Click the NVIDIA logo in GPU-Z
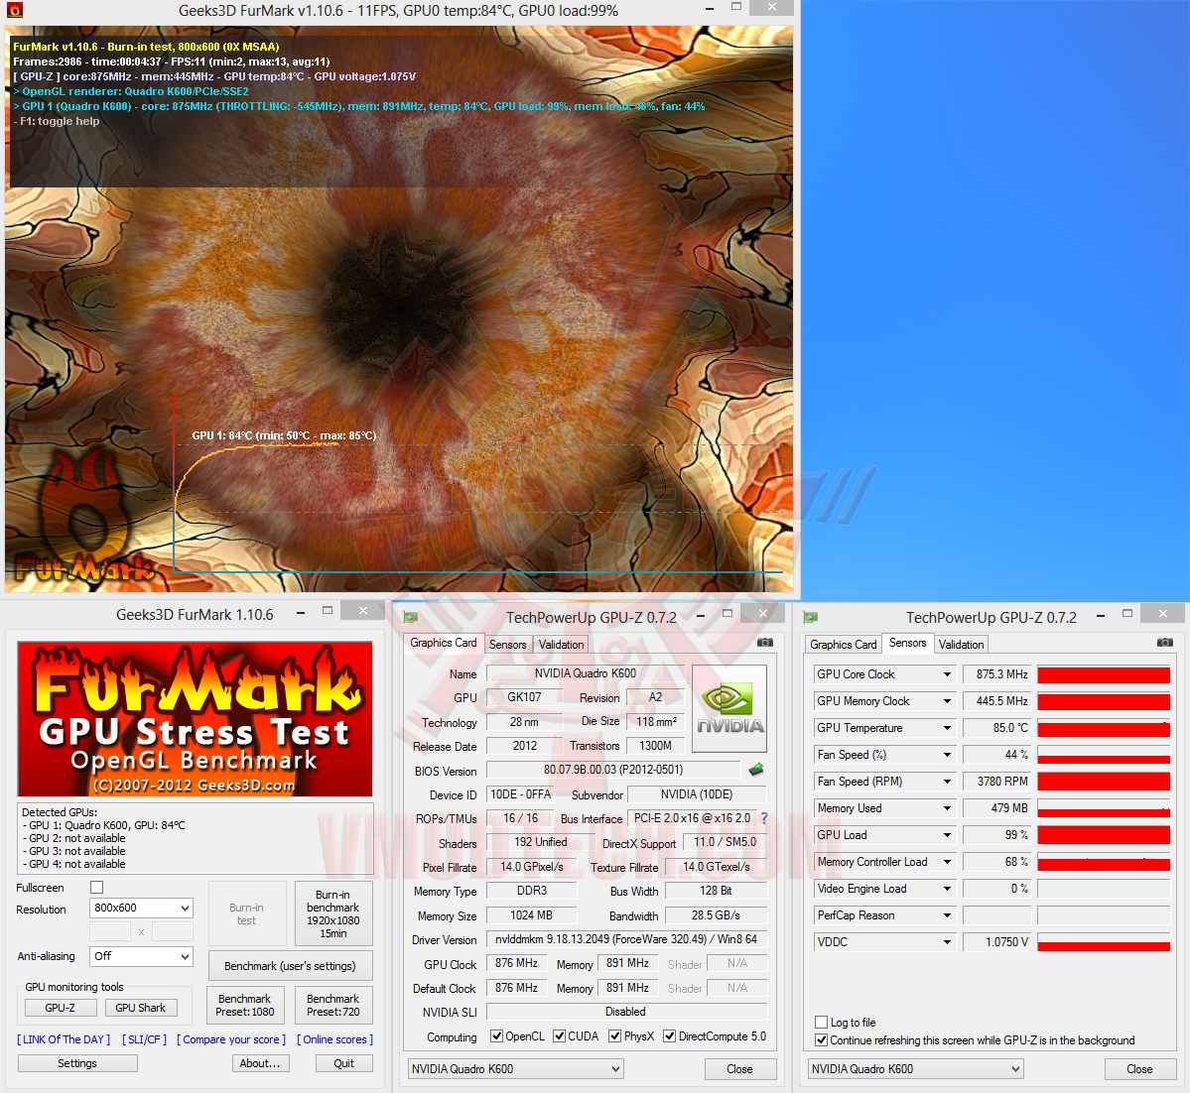Viewport: 1190px width, 1093px height. coord(729,708)
